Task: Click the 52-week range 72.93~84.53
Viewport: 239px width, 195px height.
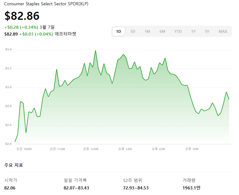Action: click(136, 188)
